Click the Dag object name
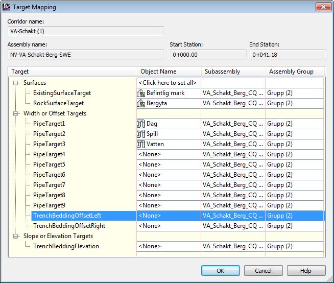334x283 pixels. 152,124
